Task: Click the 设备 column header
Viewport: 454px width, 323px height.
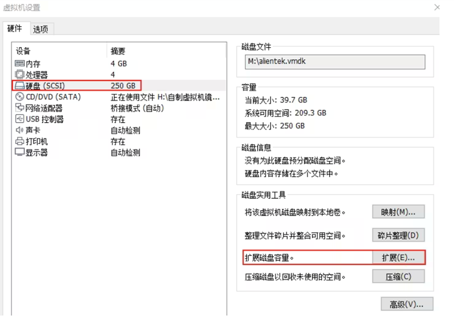Action: pyautogui.click(x=23, y=51)
